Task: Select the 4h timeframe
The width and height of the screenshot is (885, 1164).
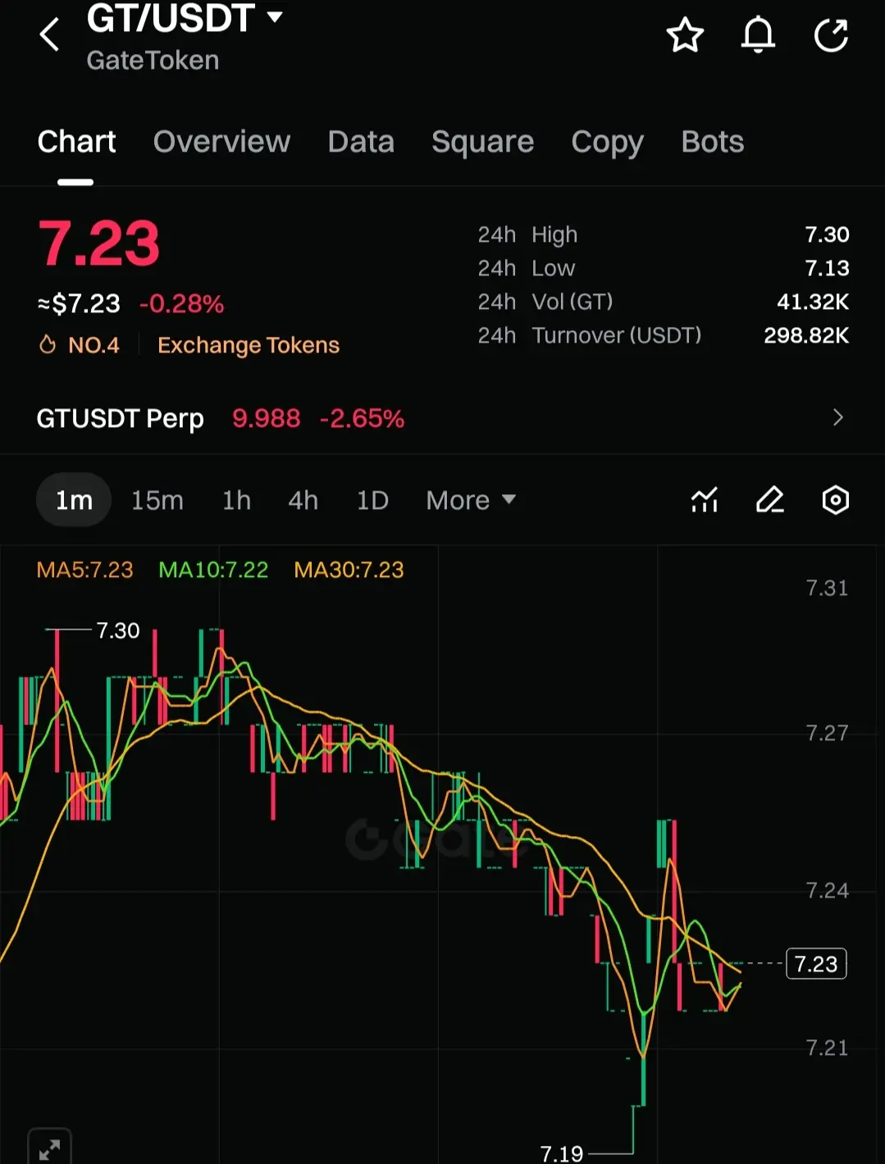Action: tap(303, 500)
